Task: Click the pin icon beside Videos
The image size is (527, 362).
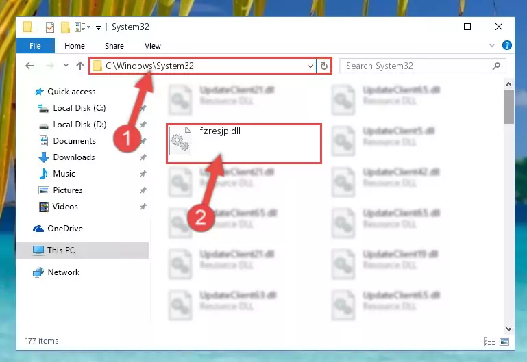Action: 143,207
